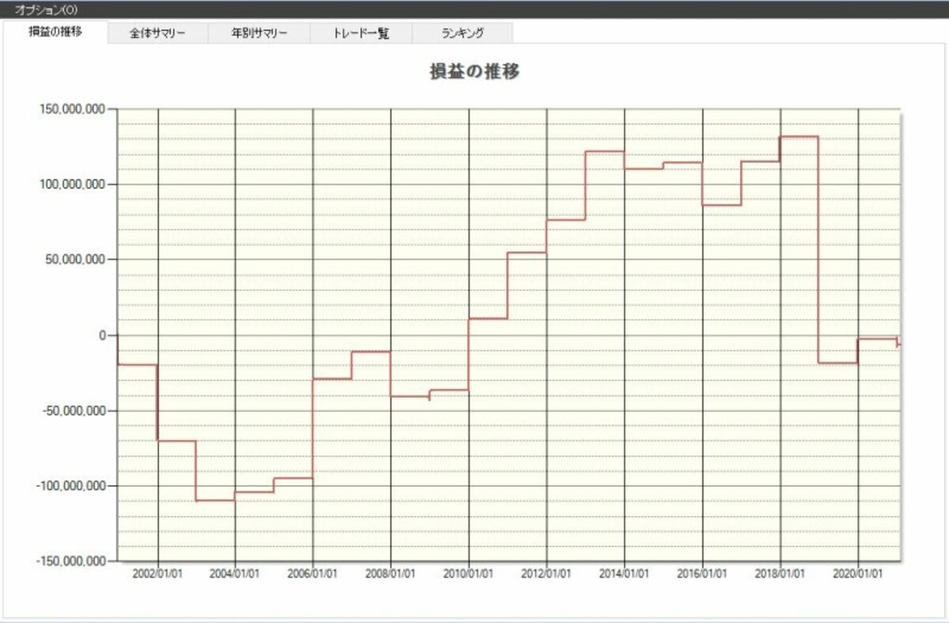The height and width of the screenshot is (623, 949).
Task: Click the -150,000,000 y-axis label
Action: [70, 561]
